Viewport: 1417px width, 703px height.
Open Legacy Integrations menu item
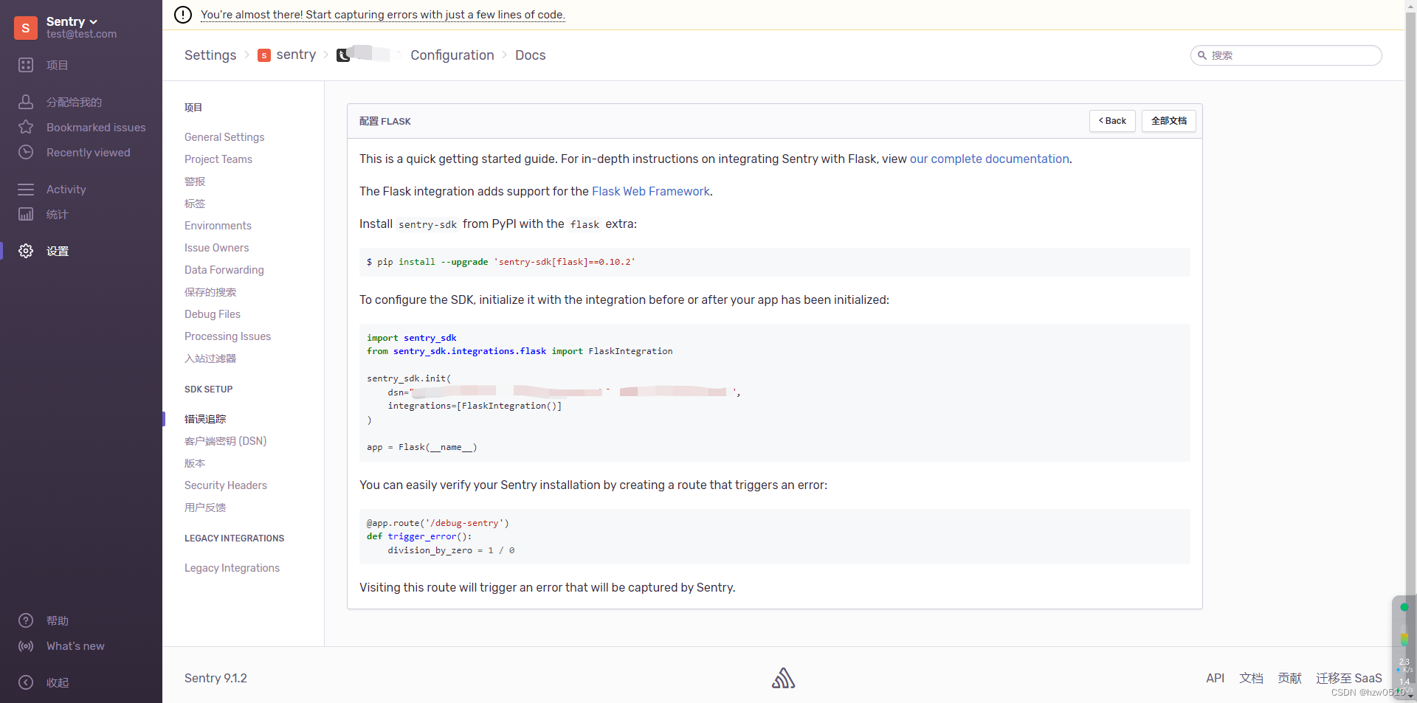click(232, 568)
